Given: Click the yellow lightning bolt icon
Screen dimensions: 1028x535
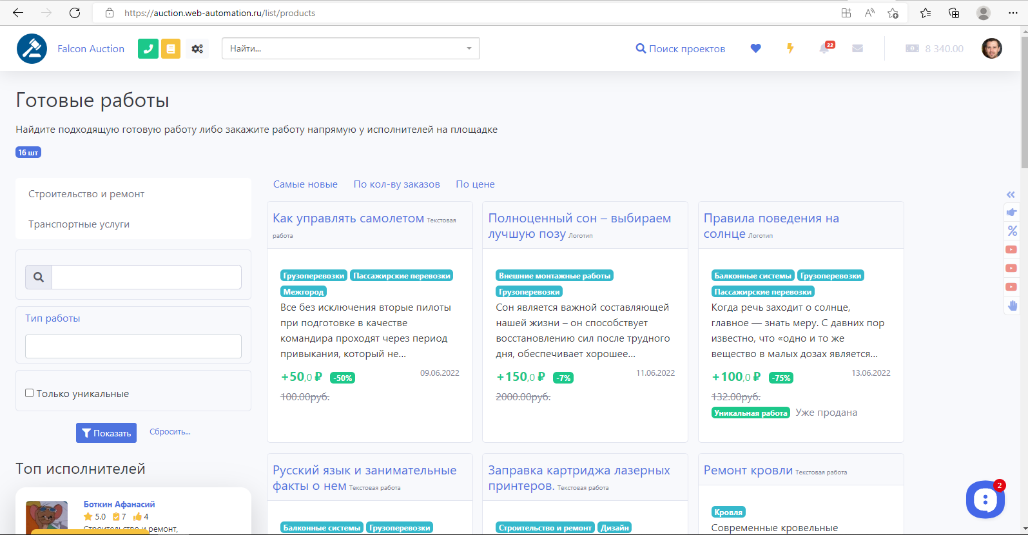Looking at the screenshot, I should point(790,48).
